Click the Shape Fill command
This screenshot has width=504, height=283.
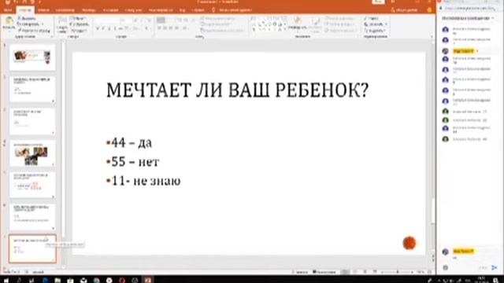point(340,18)
